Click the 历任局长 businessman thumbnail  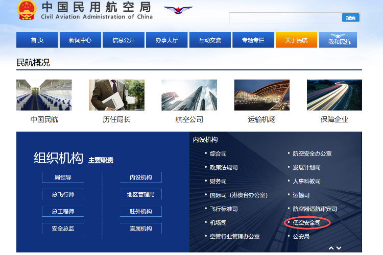click(x=116, y=95)
